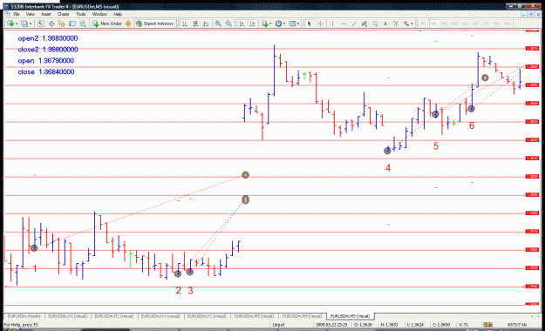Select the arrow cursor tool
Screen dimensions: 545x331
click(x=310, y=24)
